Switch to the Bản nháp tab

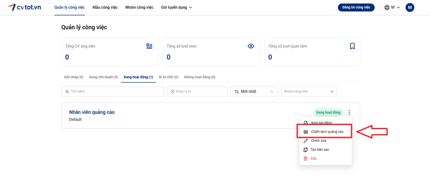coord(74,77)
